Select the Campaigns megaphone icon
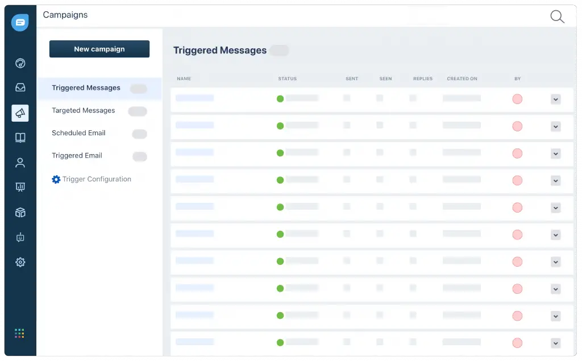The width and height of the screenshot is (582, 361). pos(20,113)
